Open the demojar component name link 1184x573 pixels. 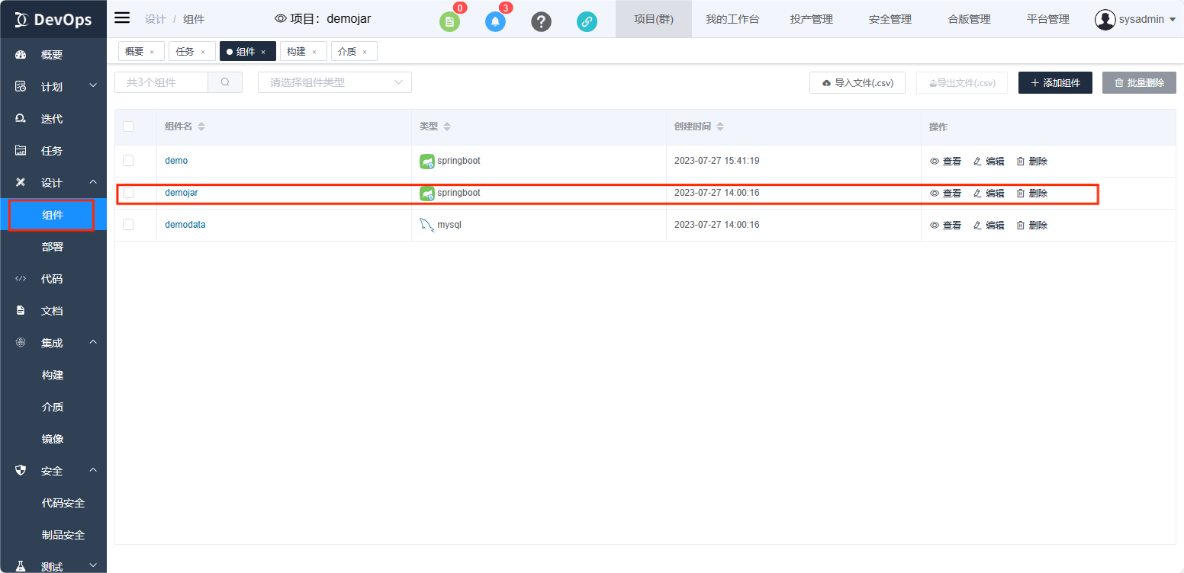182,193
